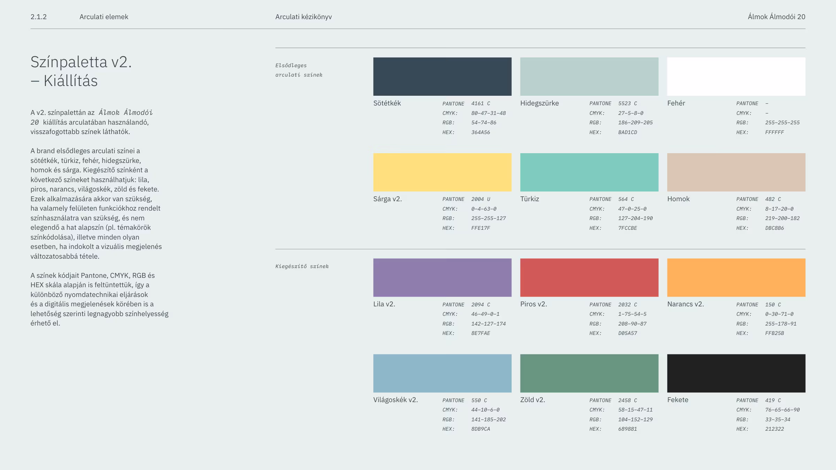
Task: Click the Arculati kézikönyv header title
Action: point(303,17)
